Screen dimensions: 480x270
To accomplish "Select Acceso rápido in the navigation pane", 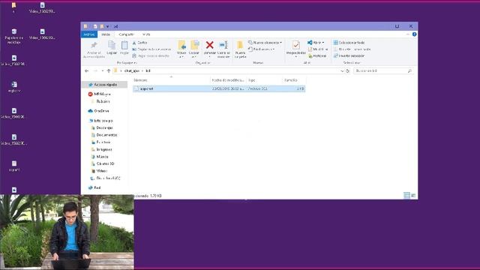I will [x=105, y=85].
